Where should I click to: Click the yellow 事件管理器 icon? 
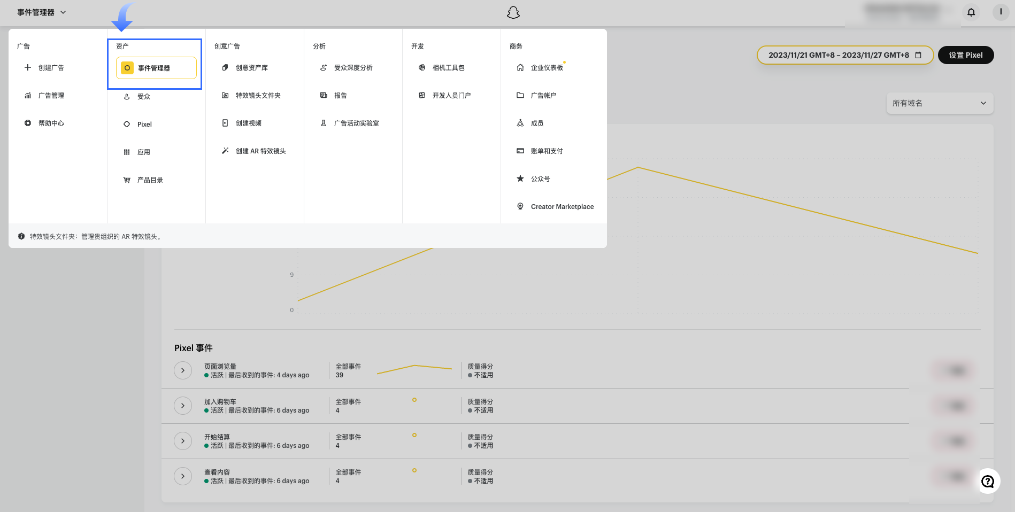[127, 68]
